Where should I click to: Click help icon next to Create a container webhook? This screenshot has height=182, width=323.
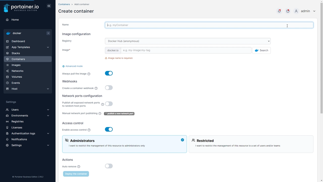(x=96, y=88)
